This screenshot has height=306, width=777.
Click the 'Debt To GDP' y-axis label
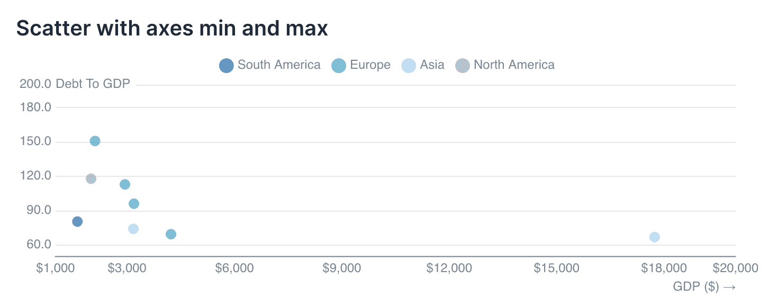pyautogui.click(x=93, y=84)
